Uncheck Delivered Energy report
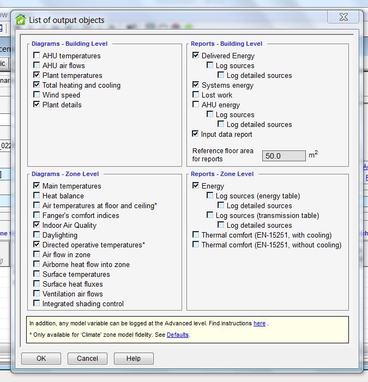Image resolution: width=368 pixels, height=382 pixels. [196, 55]
